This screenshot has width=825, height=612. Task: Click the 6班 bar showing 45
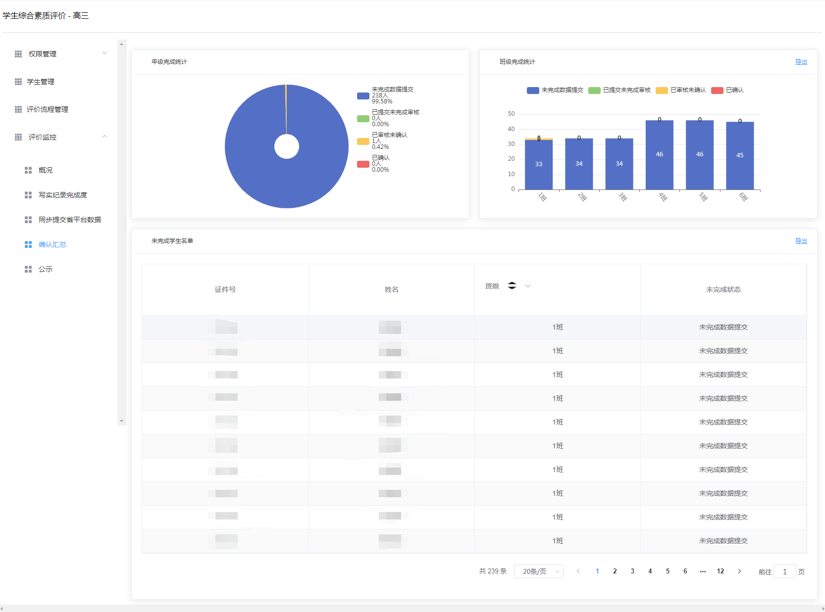tap(740, 155)
